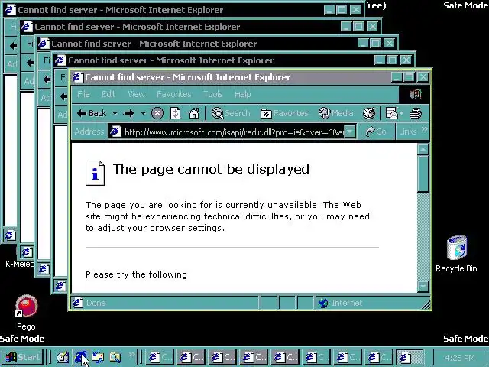Expand the Address bar dropdown list
This screenshot has width=489, height=367.
click(350, 132)
